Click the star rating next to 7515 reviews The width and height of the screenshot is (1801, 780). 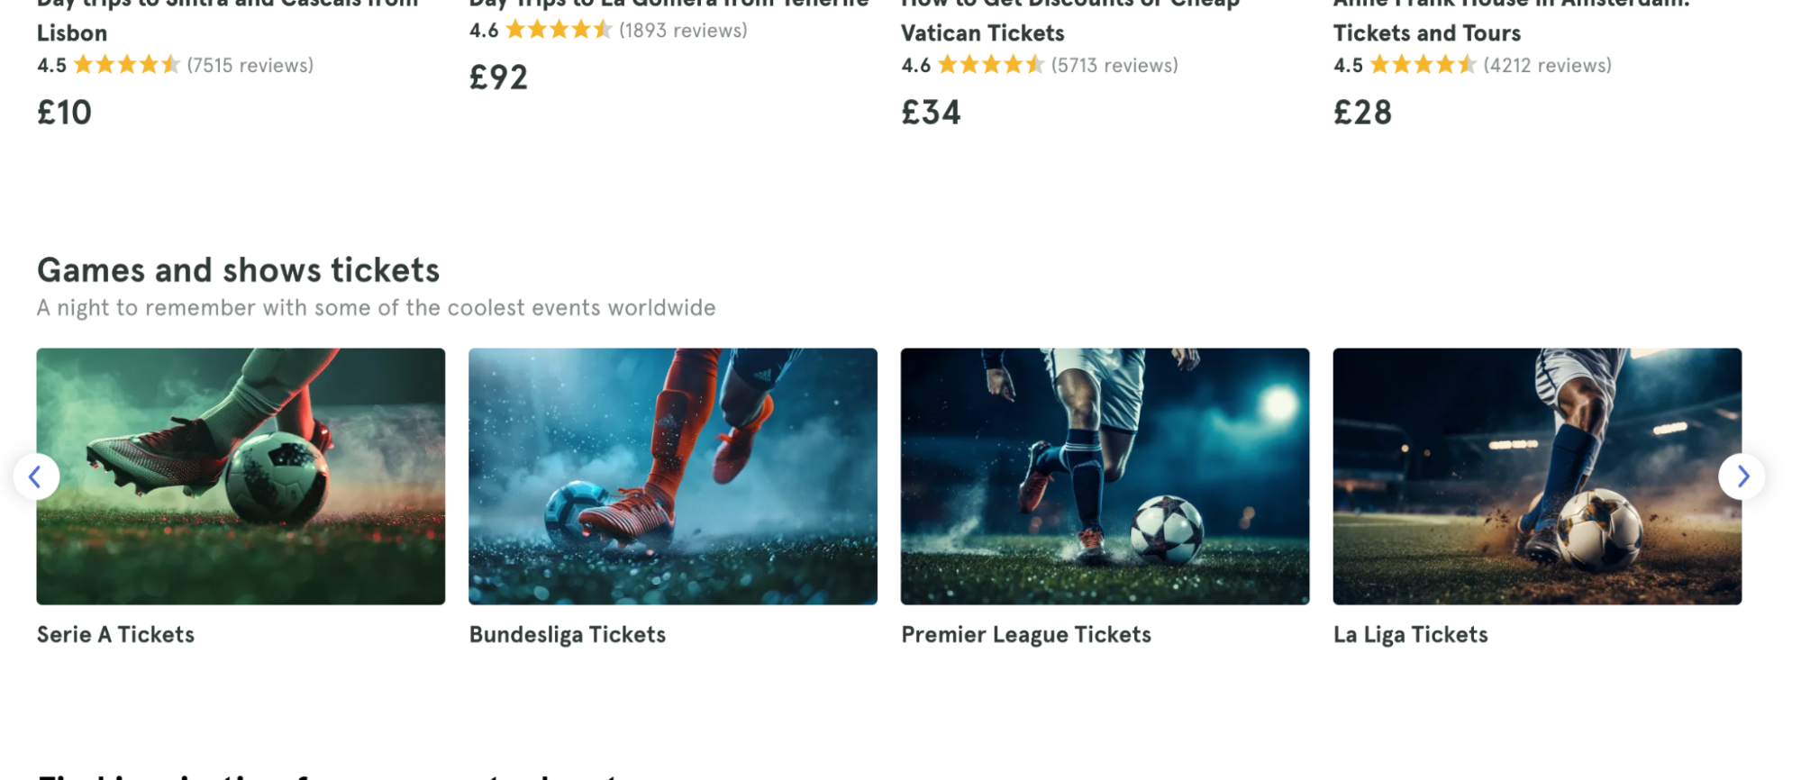point(125,64)
